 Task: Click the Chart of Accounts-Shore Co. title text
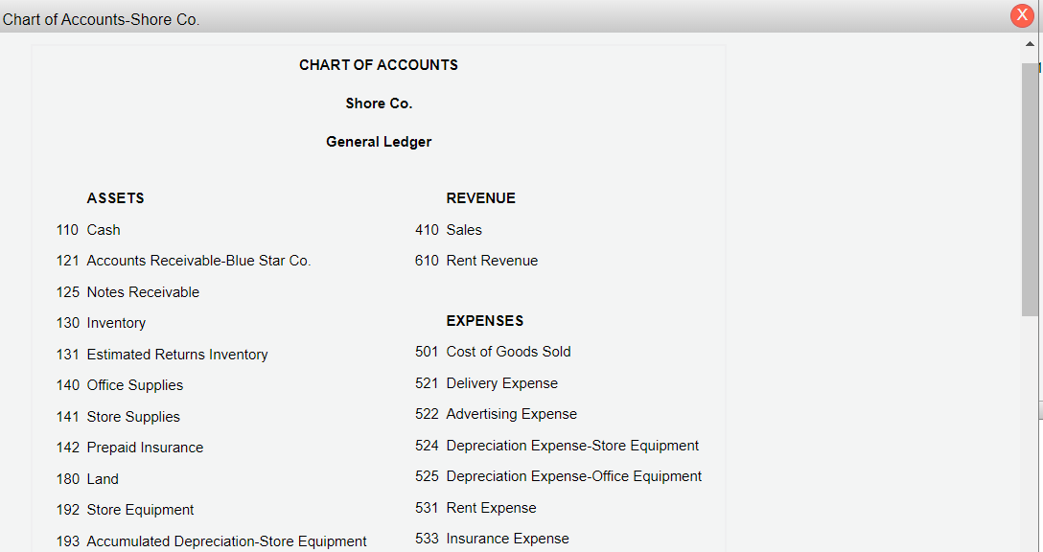point(101,19)
